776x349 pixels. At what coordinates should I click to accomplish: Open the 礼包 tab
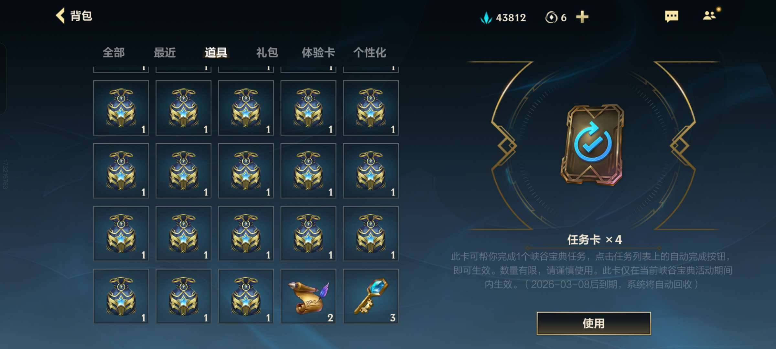tap(267, 52)
